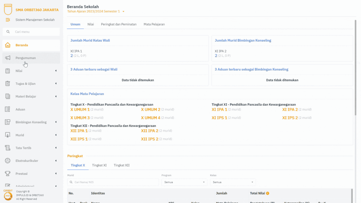Click the info icon beside Total Nilai

[x=268, y=193]
